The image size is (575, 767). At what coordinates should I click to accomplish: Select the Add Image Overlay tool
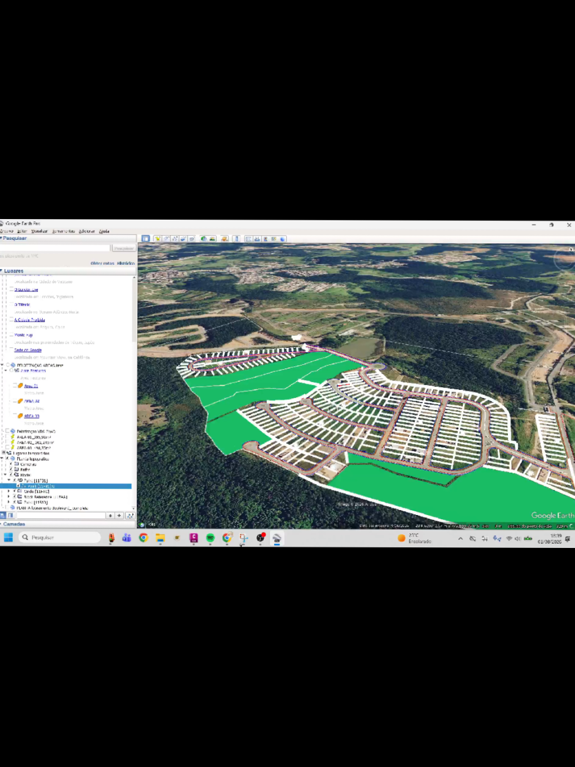(183, 239)
